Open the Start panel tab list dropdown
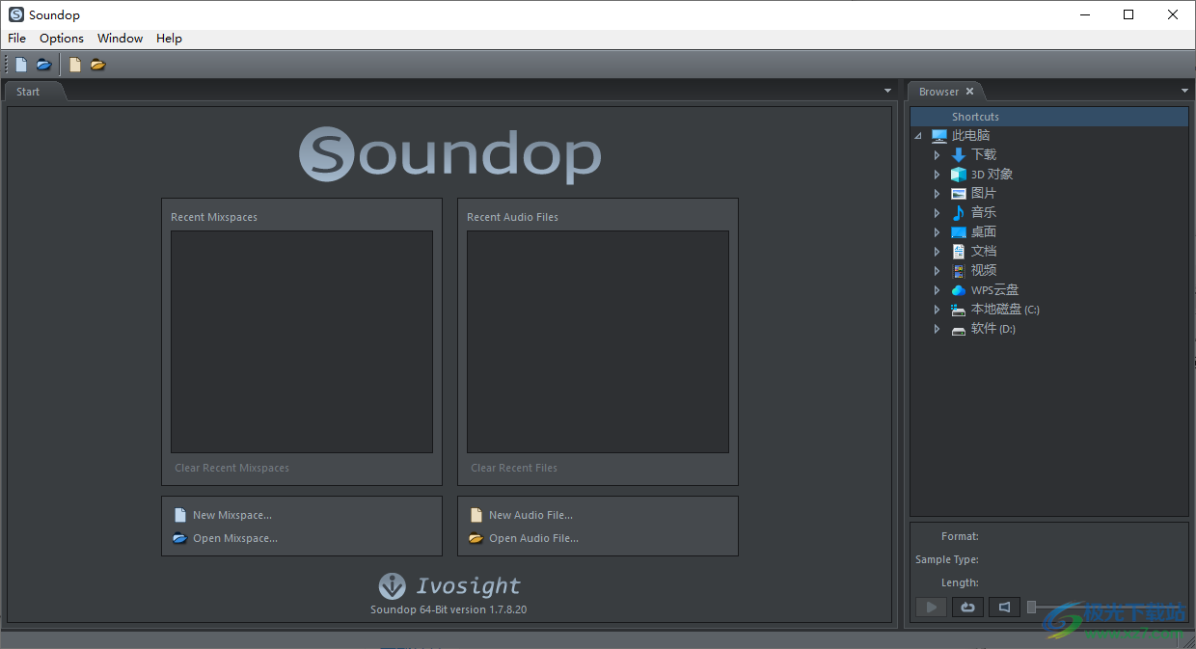Screen dimensions: 1196x649 pyautogui.click(x=888, y=91)
